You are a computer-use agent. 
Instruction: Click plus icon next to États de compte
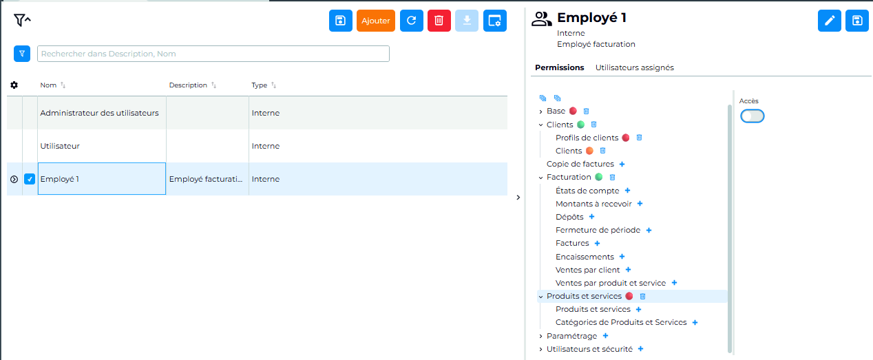(x=627, y=191)
